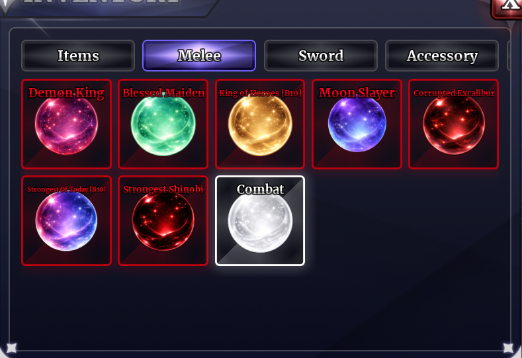This screenshot has width=522, height=358.
Task: Click the Corrupted Excalibur label text
Action: tap(454, 93)
